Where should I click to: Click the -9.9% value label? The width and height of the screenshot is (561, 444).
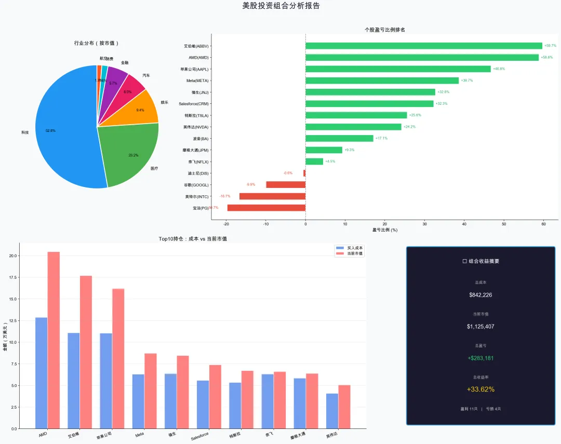coord(251,185)
